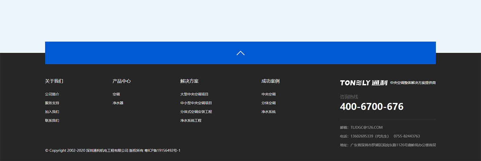
Task: Go to 服务支持 page
Action: pyautogui.click(x=52, y=103)
